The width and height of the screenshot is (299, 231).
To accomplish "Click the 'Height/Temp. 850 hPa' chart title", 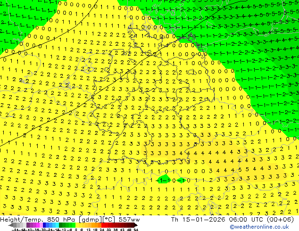I will point(38,220).
